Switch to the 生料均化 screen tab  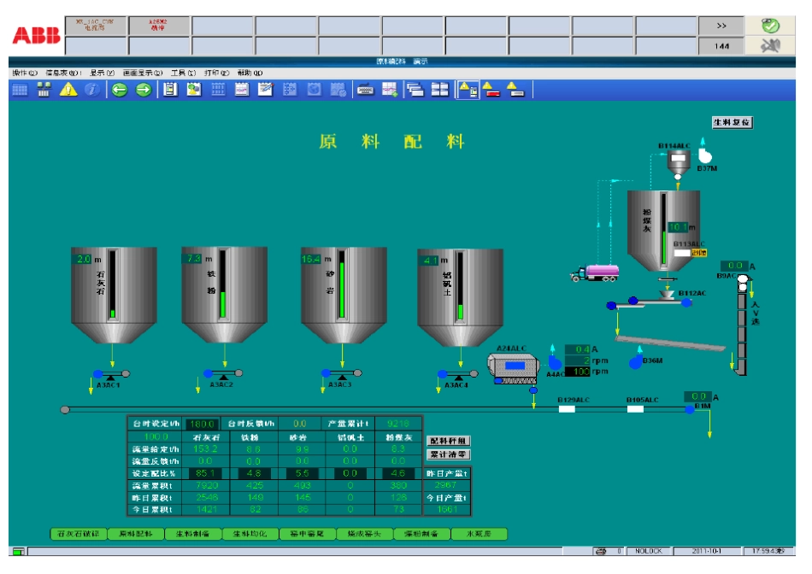pos(250,534)
